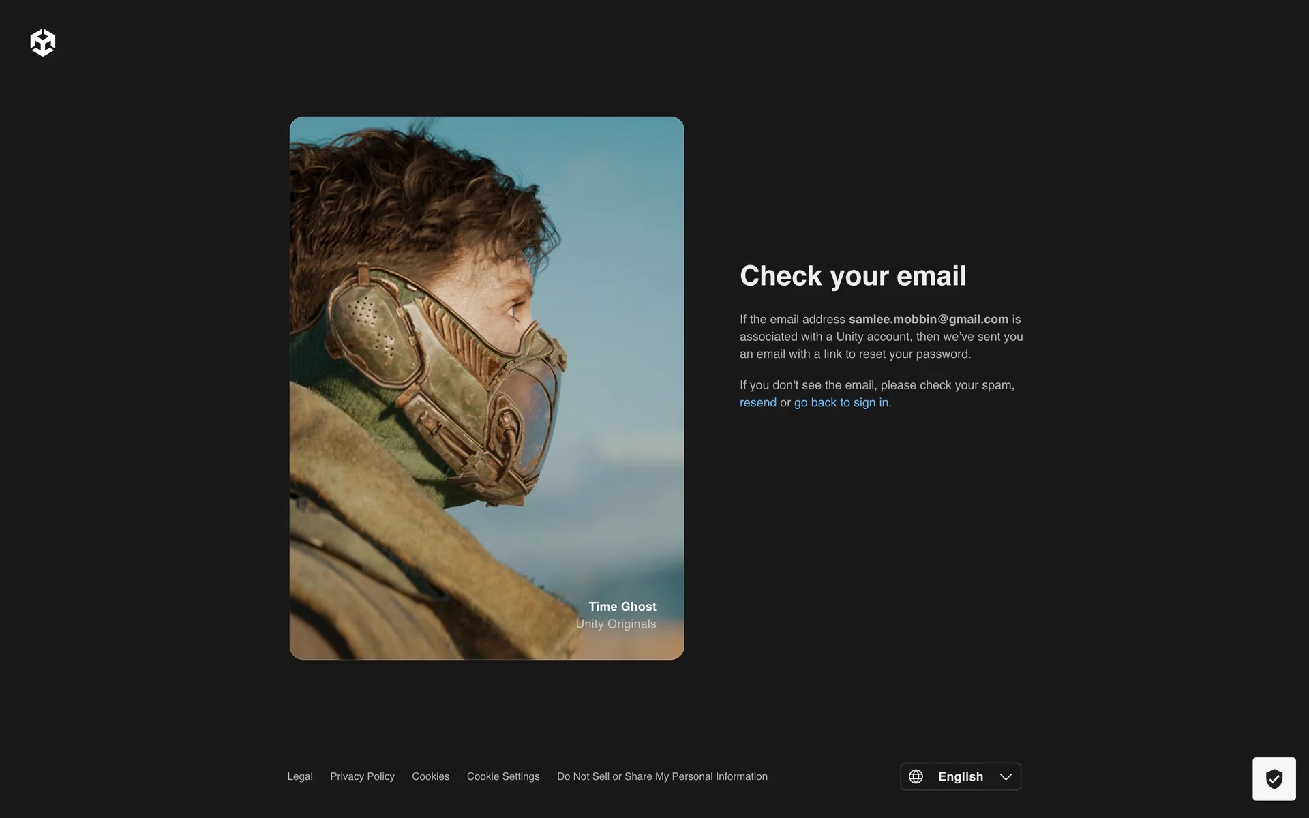Click the samlee.mobbin@gmail.com email address
The height and width of the screenshot is (818, 1309).
[928, 319]
